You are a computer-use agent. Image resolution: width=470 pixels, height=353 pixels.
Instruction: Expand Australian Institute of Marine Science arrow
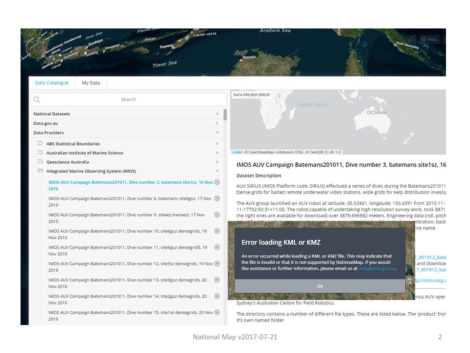click(217, 153)
